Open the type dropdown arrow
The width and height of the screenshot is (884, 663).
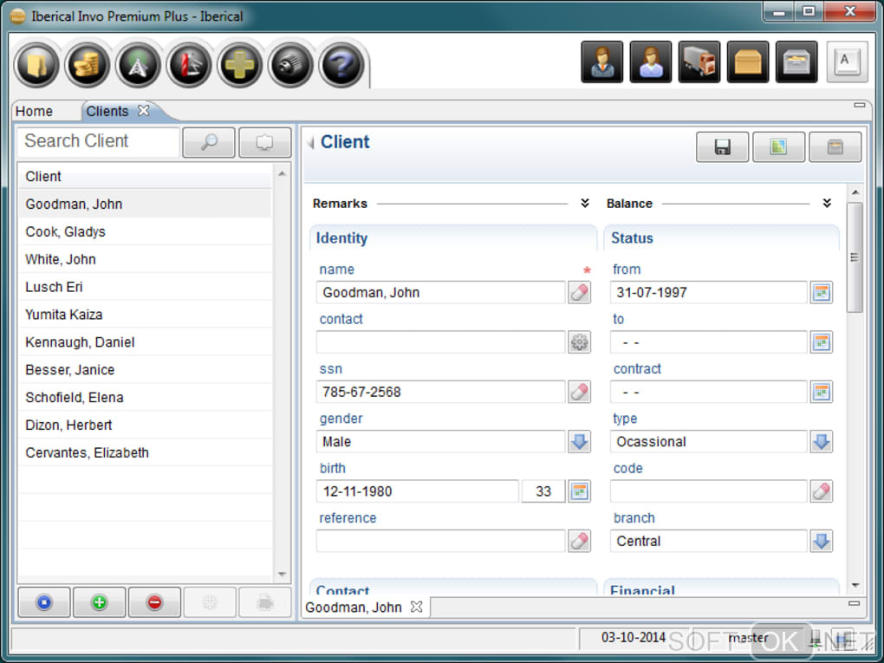822,441
